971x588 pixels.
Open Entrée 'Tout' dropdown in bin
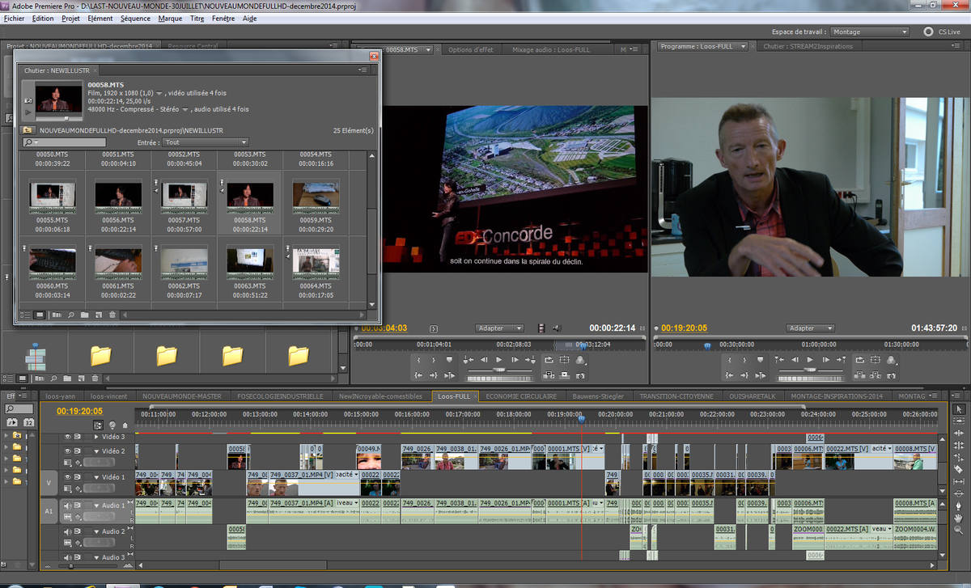[206, 142]
